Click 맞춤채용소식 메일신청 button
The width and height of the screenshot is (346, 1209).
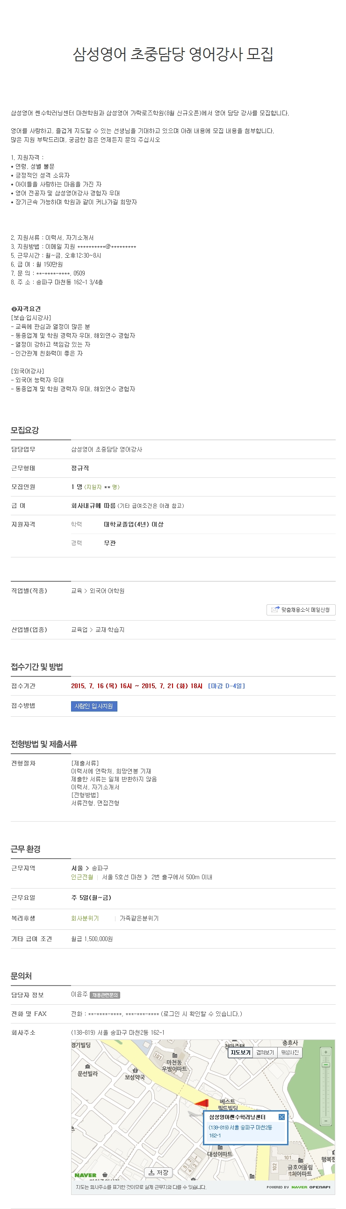tap(301, 610)
